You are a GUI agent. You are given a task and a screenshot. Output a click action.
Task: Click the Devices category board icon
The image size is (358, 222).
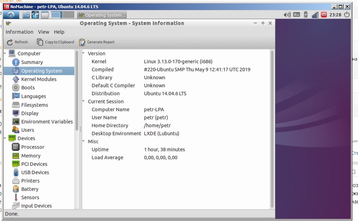pyautogui.click(x=12, y=138)
